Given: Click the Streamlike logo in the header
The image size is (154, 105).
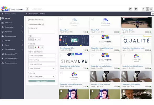Looking at the screenshot, I should point(12,9).
